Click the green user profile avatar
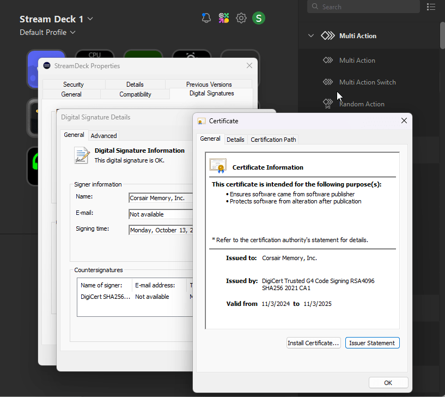The width and height of the screenshot is (445, 397). tap(259, 18)
